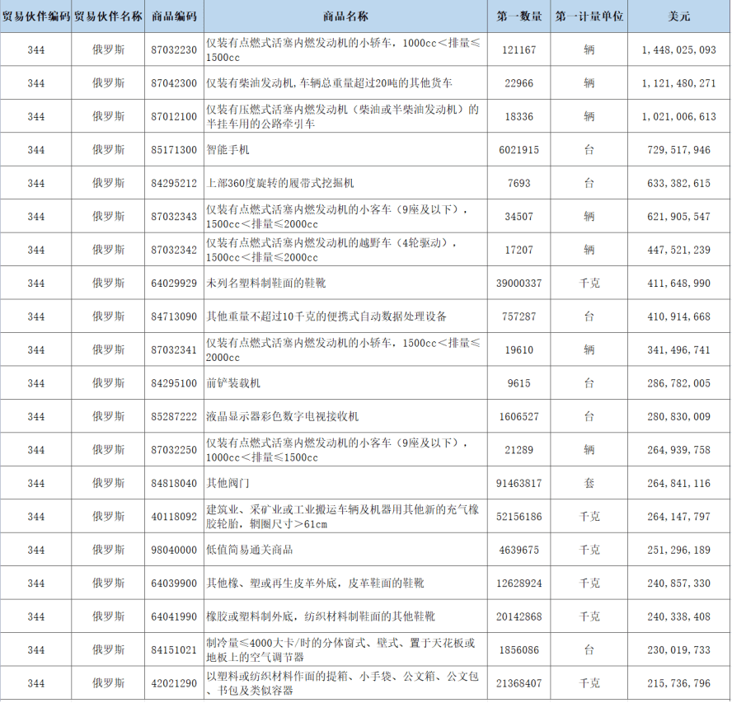This screenshot has height=703, width=732.
Task: Click the quantity value 121167
Action: click(518, 50)
